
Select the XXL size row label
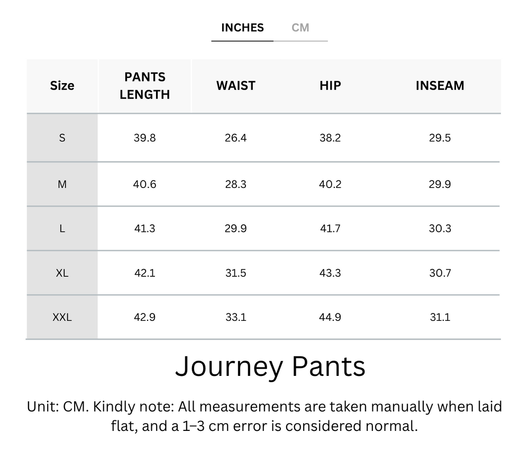(62, 317)
